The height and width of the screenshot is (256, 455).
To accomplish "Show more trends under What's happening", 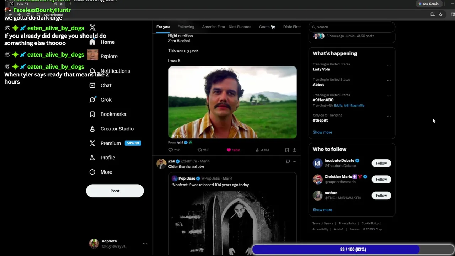I will coord(322,132).
